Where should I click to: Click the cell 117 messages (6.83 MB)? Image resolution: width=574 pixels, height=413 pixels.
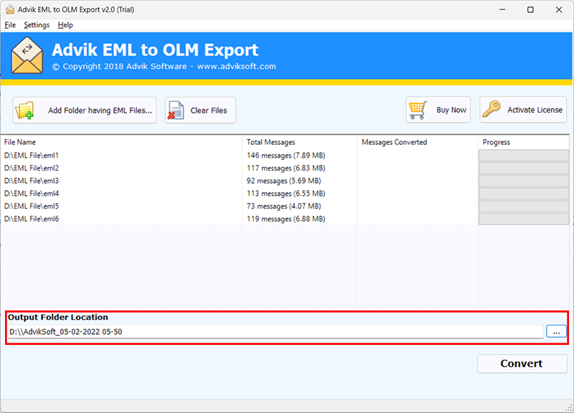tap(286, 168)
